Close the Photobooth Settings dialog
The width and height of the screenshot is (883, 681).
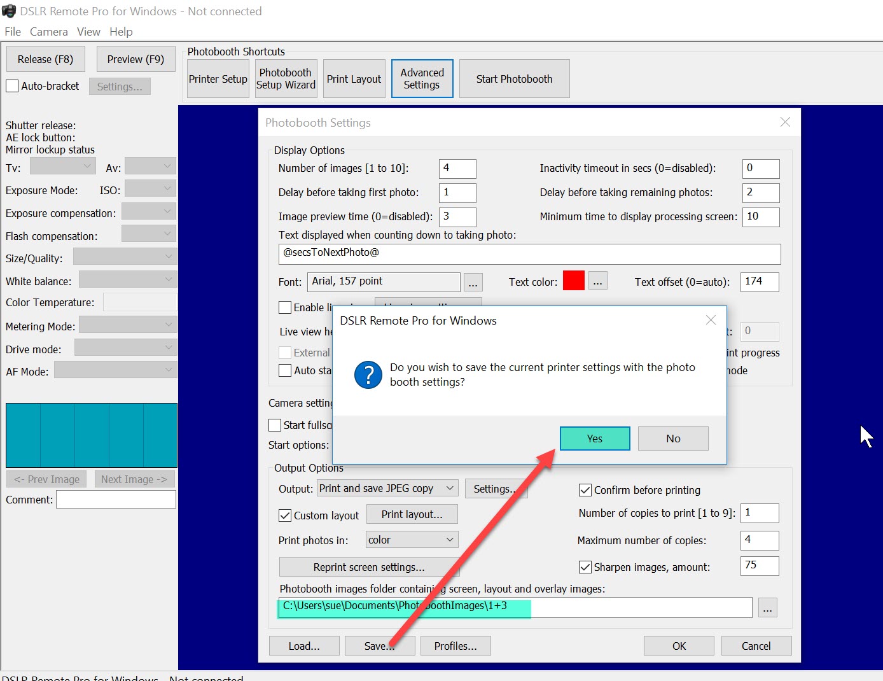click(x=785, y=122)
